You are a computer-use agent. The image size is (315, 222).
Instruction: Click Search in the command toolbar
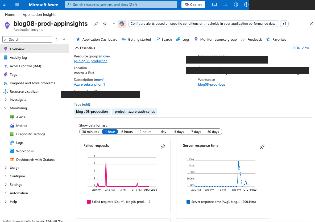coord(164,39)
